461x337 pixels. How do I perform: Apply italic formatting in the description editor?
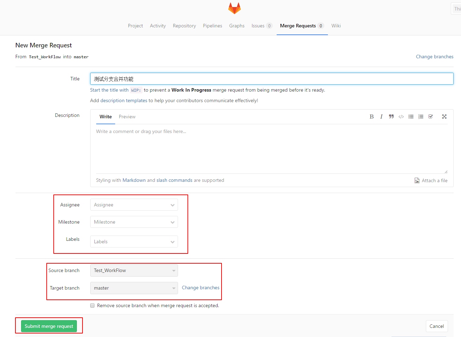click(x=381, y=116)
